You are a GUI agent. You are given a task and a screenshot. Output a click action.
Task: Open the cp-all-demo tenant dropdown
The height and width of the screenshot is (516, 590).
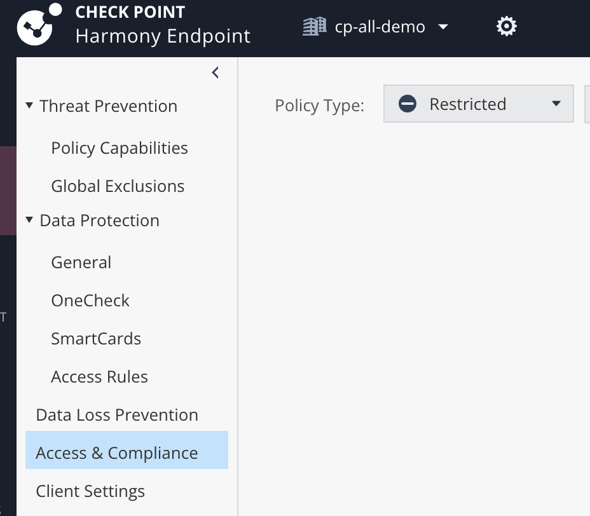(444, 27)
